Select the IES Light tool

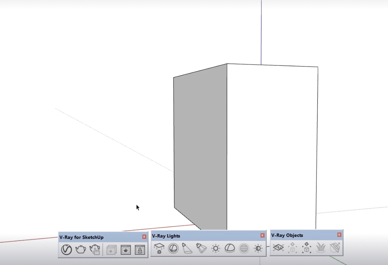point(201,248)
